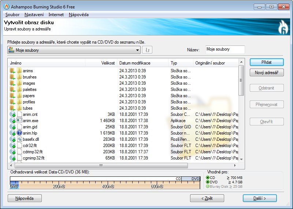Click the folder-up navigation icon
Image resolution: width=293 pixels, height=209 pixels.
point(147,50)
